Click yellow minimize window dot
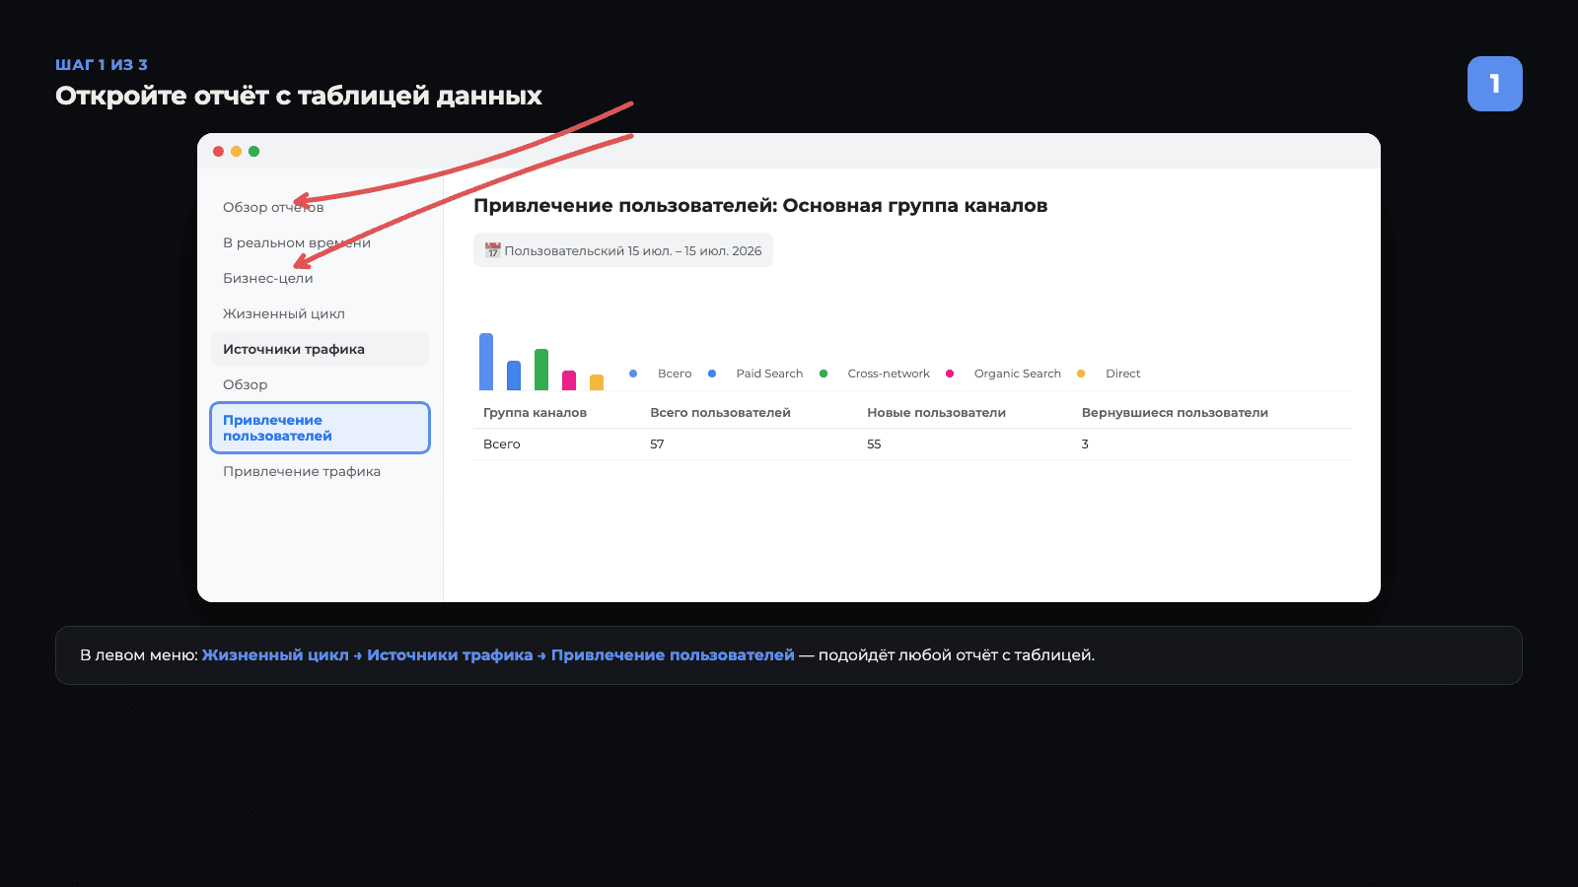Screen dimensions: 1578x887 (236, 151)
